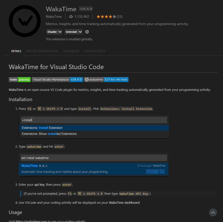Viewport: 223px width, 222px height.
Task: Expand the Uninstall dropdown arrow
Action: pos(80,32)
